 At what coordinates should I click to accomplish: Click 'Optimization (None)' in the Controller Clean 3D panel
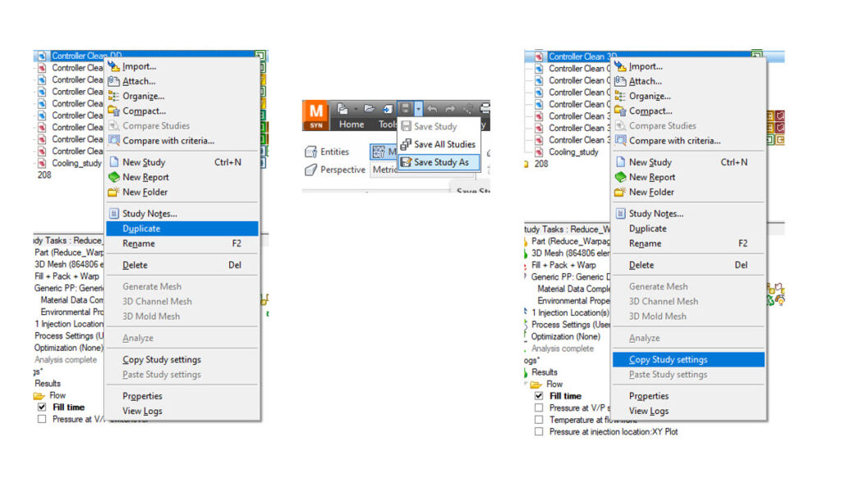point(565,337)
